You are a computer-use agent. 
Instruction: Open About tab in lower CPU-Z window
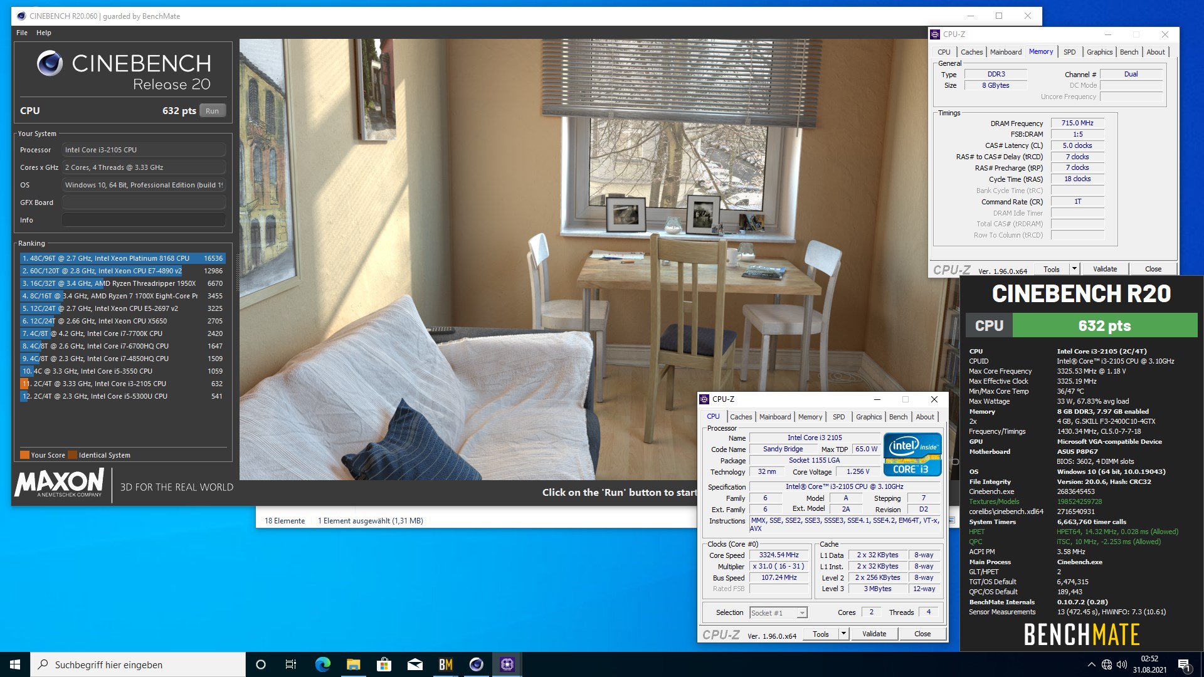[925, 417]
